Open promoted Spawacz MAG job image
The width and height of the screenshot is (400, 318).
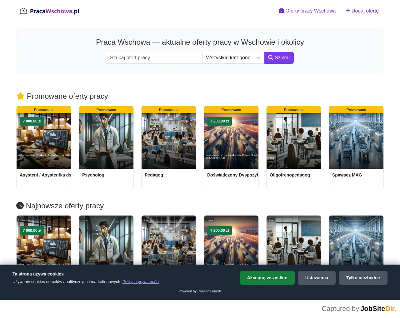coord(356,141)
